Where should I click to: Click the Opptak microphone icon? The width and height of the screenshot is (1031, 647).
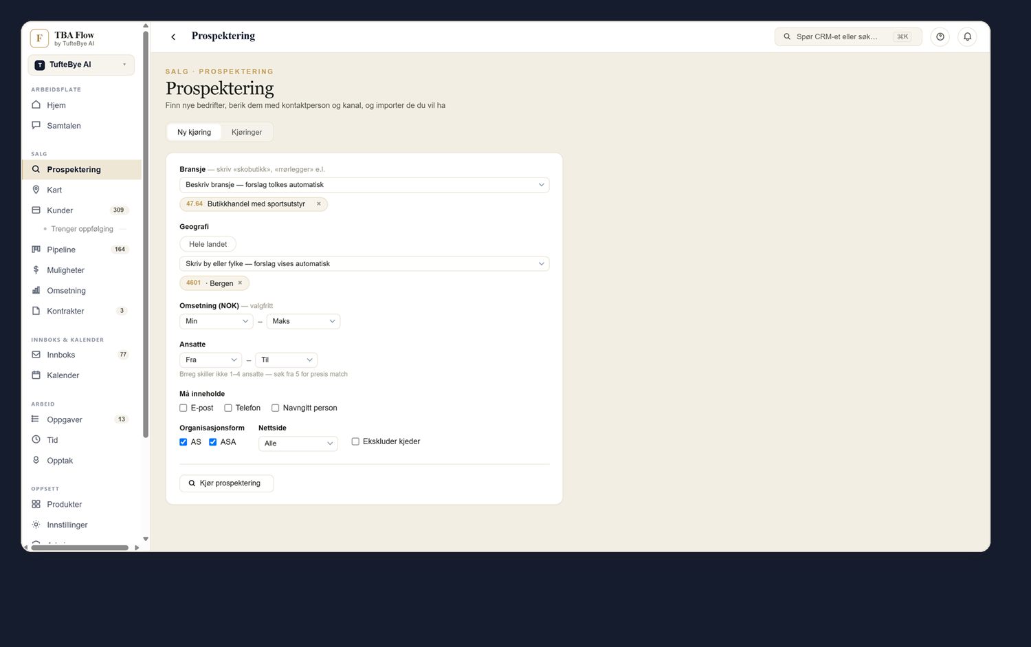36,461
